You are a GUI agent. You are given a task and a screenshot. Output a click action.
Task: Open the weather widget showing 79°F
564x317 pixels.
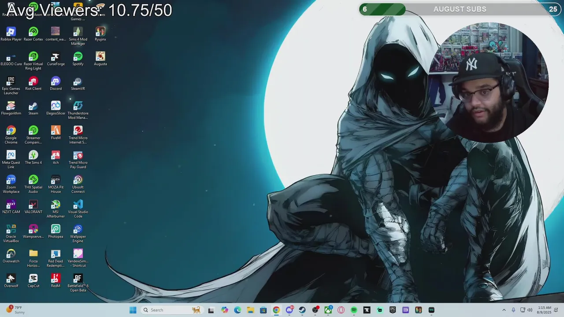point(15,310)
